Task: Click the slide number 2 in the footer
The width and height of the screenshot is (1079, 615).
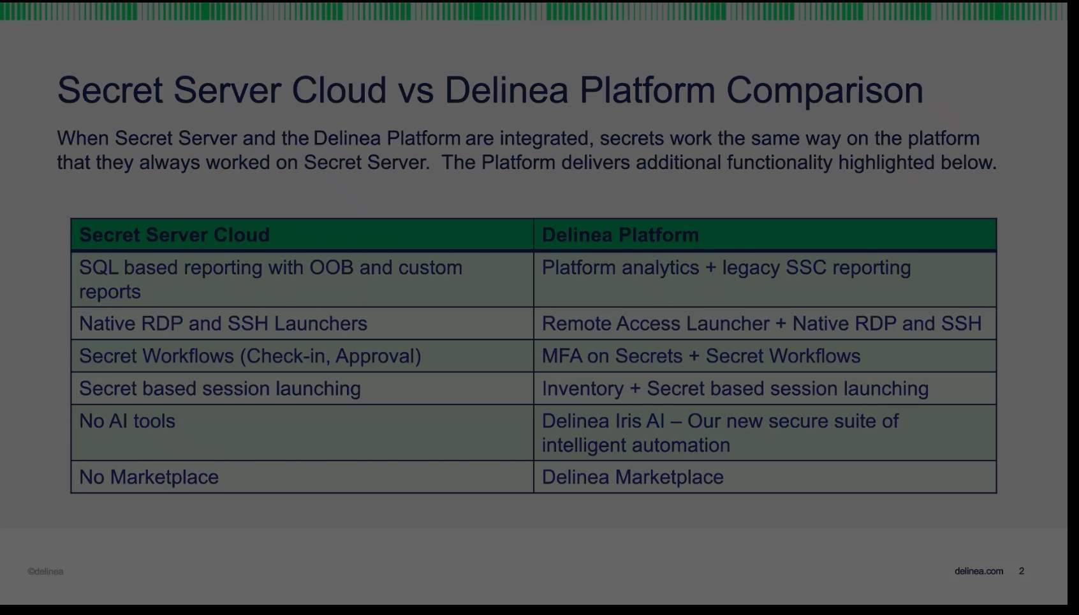Action: [1022, 571]
